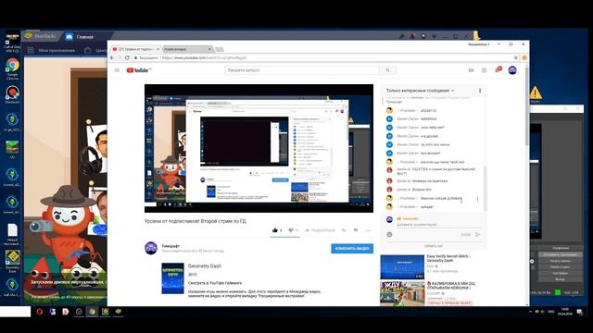Click the Geometry Dash game cover thumbnail
593x333 pixels.
173,278
